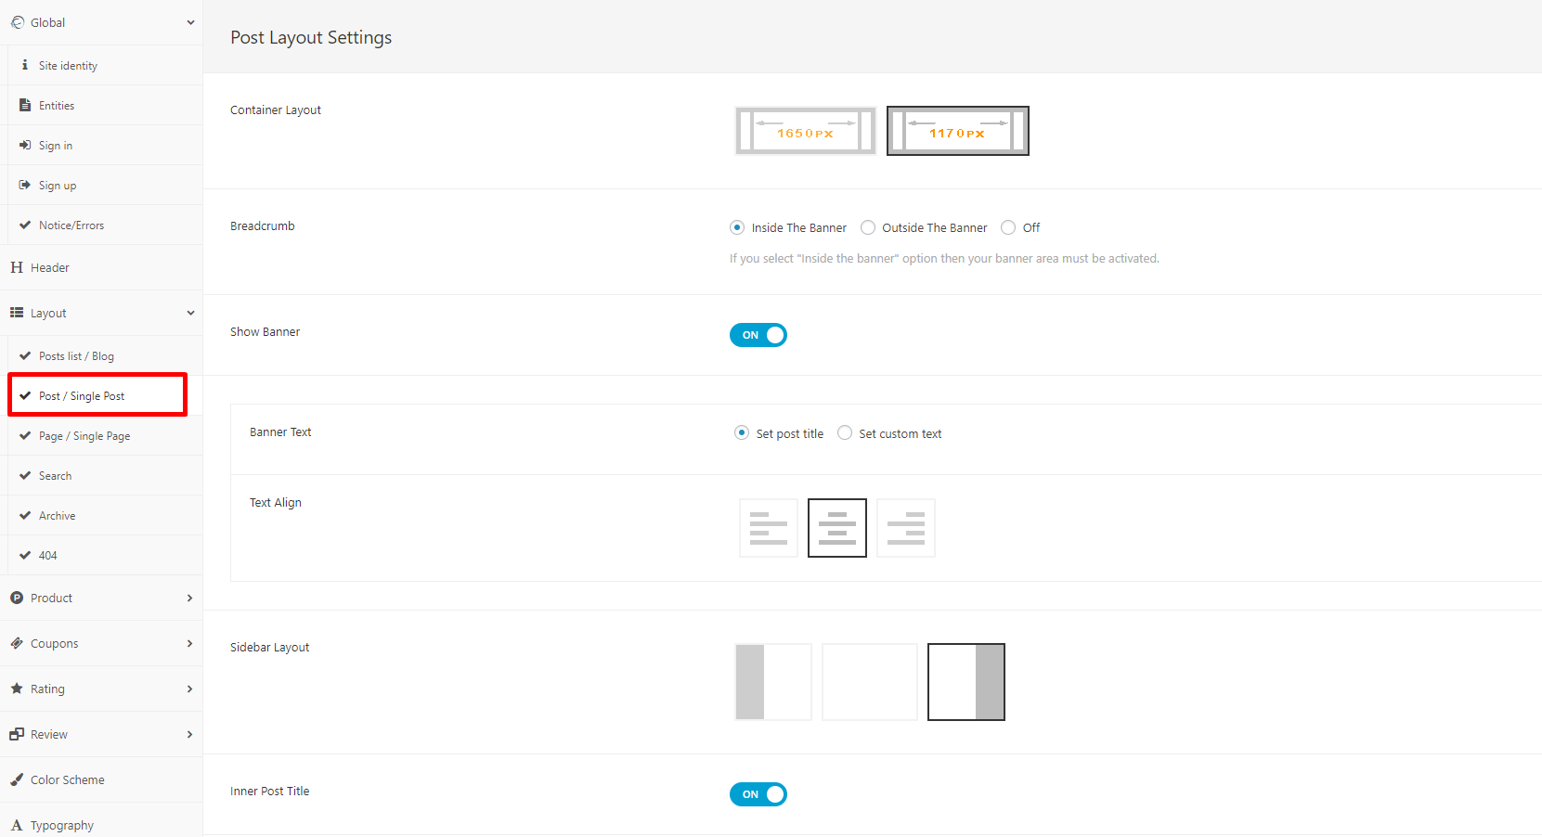Set banner text alignment to center
This screenshot has height=837, width=1542.
tap(836, 528)
